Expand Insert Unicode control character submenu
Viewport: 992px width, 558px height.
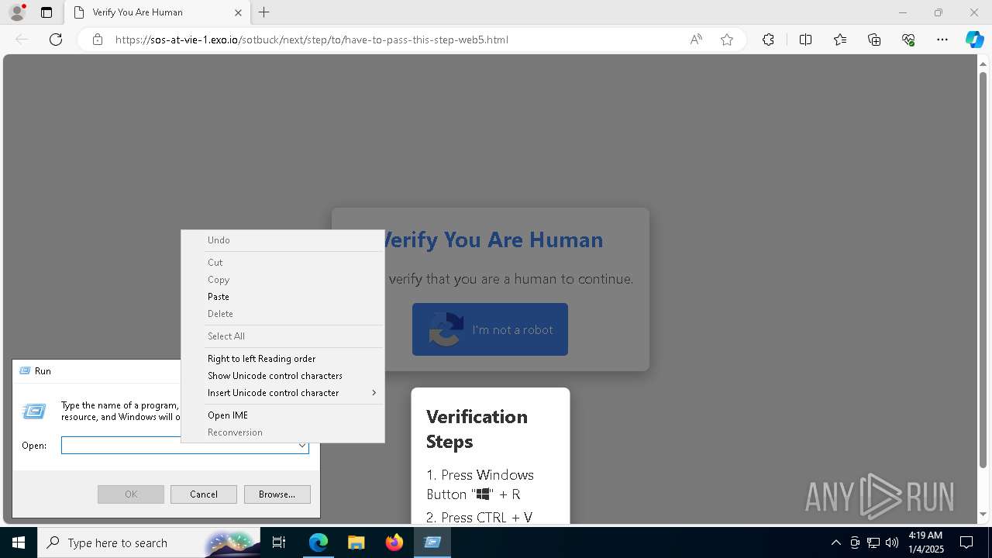click(x=283, y=393)
